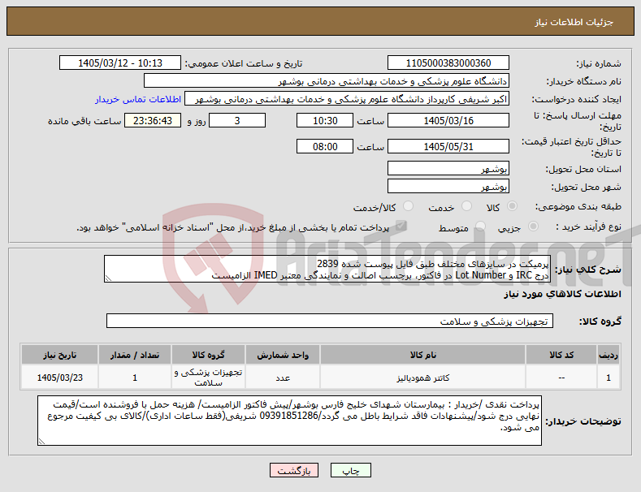This screenshot has width=641, height=492.
Task: Click the need date cell 1405/03/23
Action: tap(59, 378)
